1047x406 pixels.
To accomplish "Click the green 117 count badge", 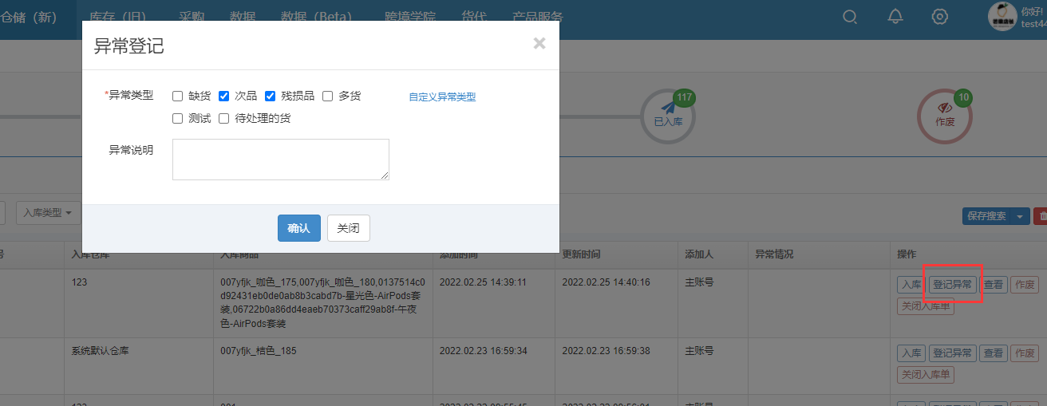I will tap(684, 98).
